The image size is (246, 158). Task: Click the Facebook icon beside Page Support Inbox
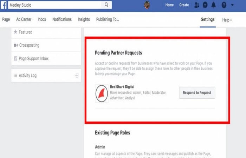(x=15, y=59)
